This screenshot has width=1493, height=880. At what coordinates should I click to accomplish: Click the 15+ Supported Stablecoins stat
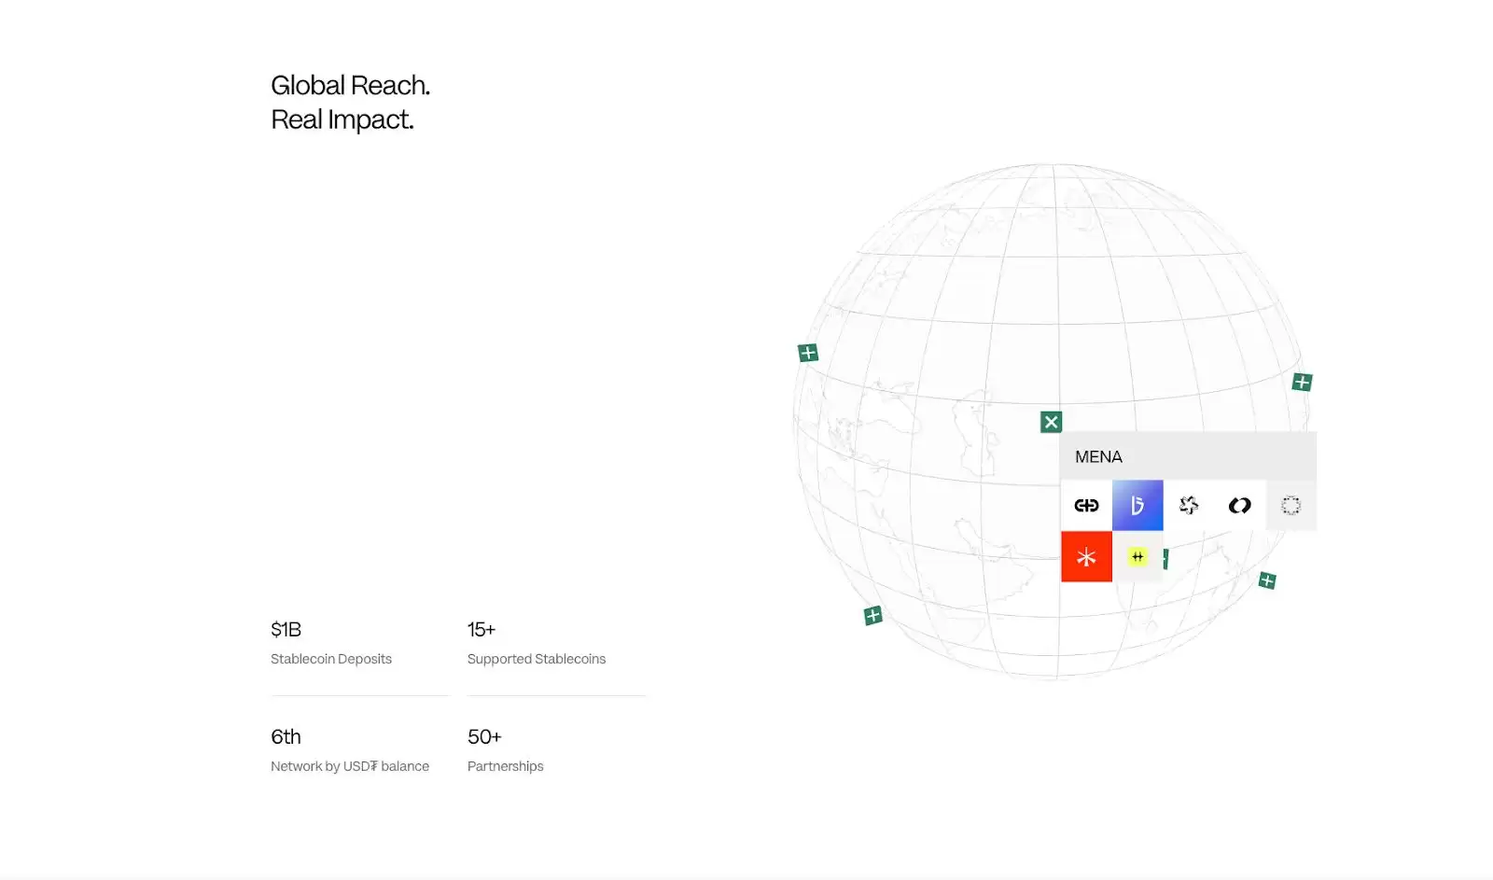(536, 643)
